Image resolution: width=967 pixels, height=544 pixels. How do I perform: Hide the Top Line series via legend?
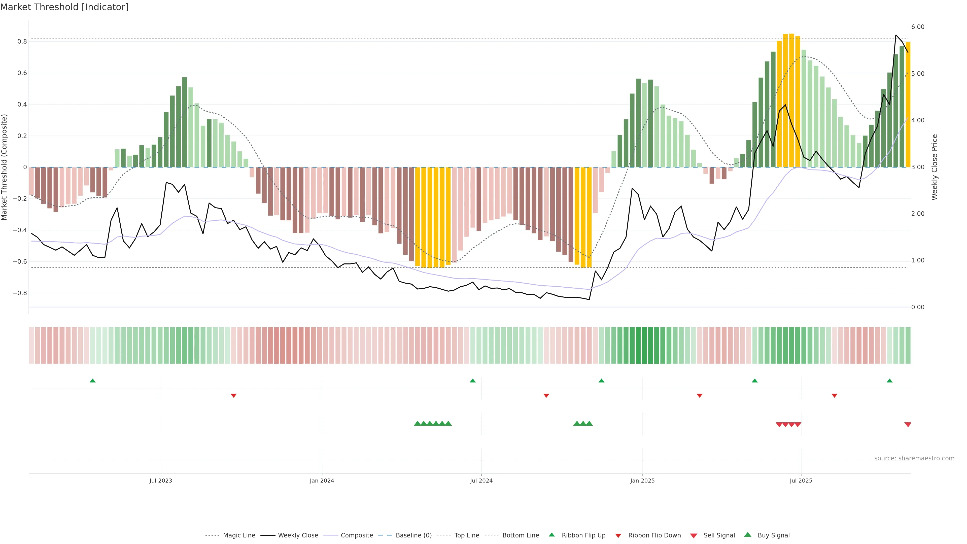[467, 535]
